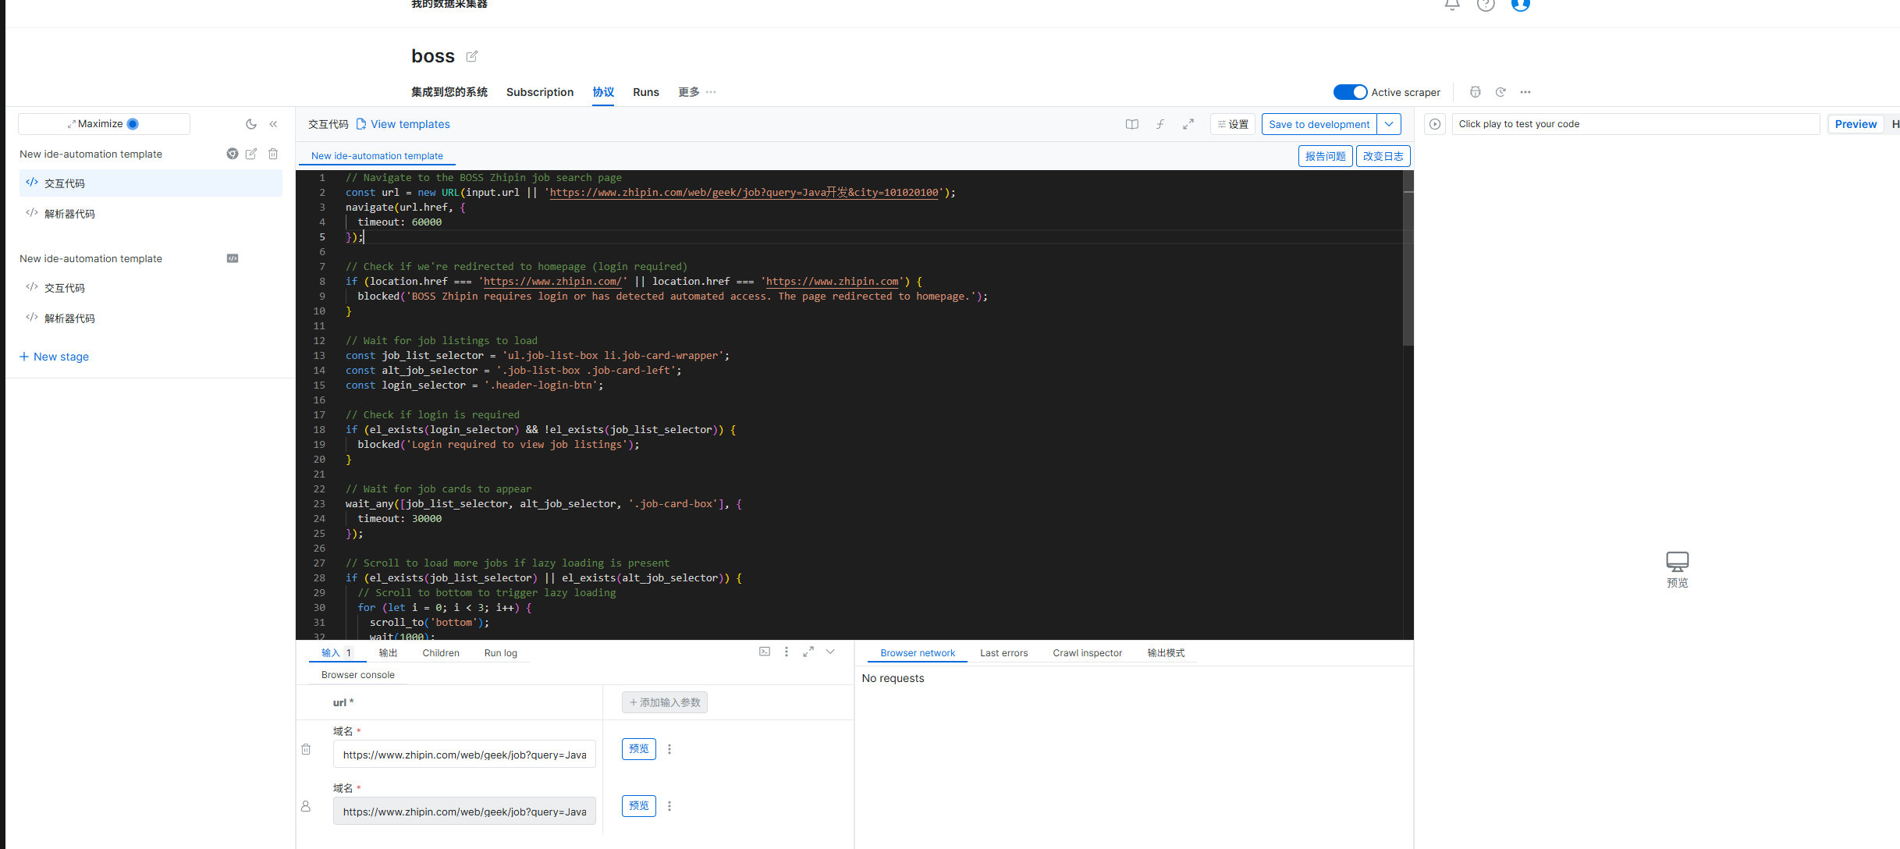The image size is (1900, 849).
Task: Click the first url input field
Action: [x=464, y=755]
